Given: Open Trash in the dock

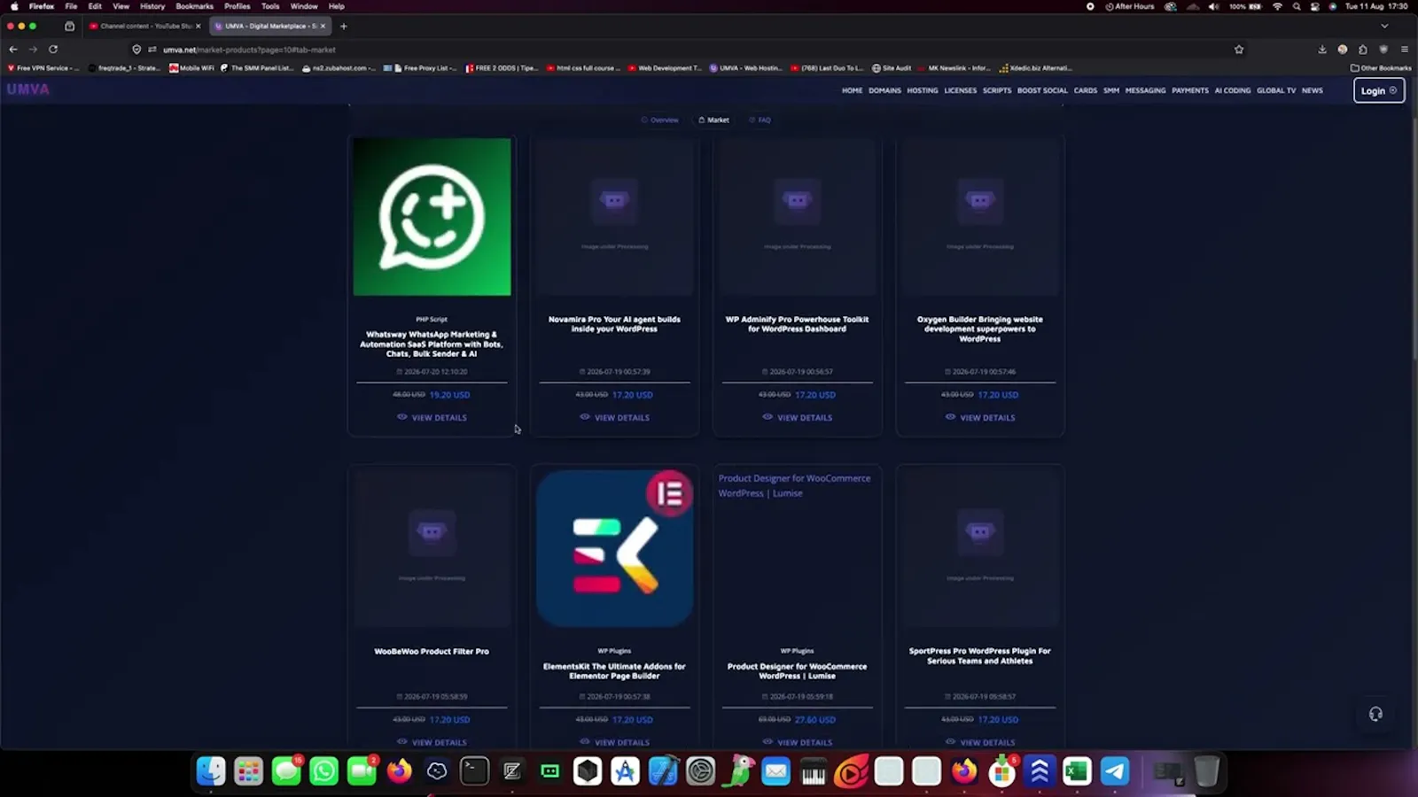Looking at the screenshot, I should coord(1206,771).
